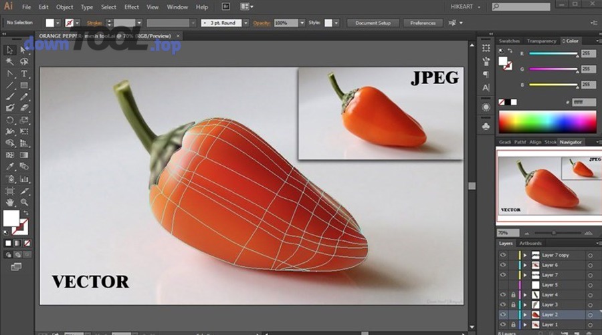The height and width of the screenshot is (335, 602).
Task: Select the Column Graph tool
Action: click(x=24, y=179)
